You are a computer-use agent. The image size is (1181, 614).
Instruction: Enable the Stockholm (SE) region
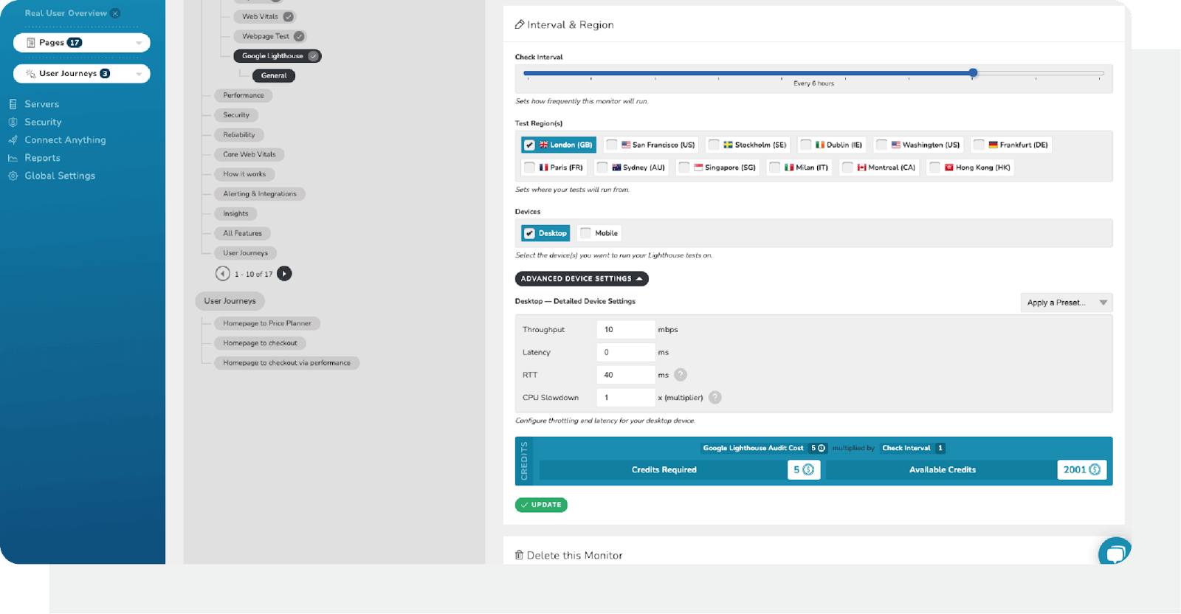tap(714, 145)
